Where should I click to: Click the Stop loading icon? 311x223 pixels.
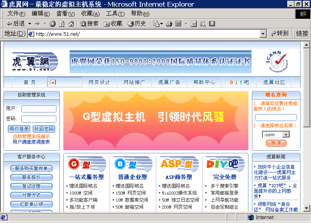pyautogui.click(x=52, y=24)
